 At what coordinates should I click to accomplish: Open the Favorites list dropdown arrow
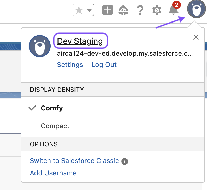click(89, 10)
